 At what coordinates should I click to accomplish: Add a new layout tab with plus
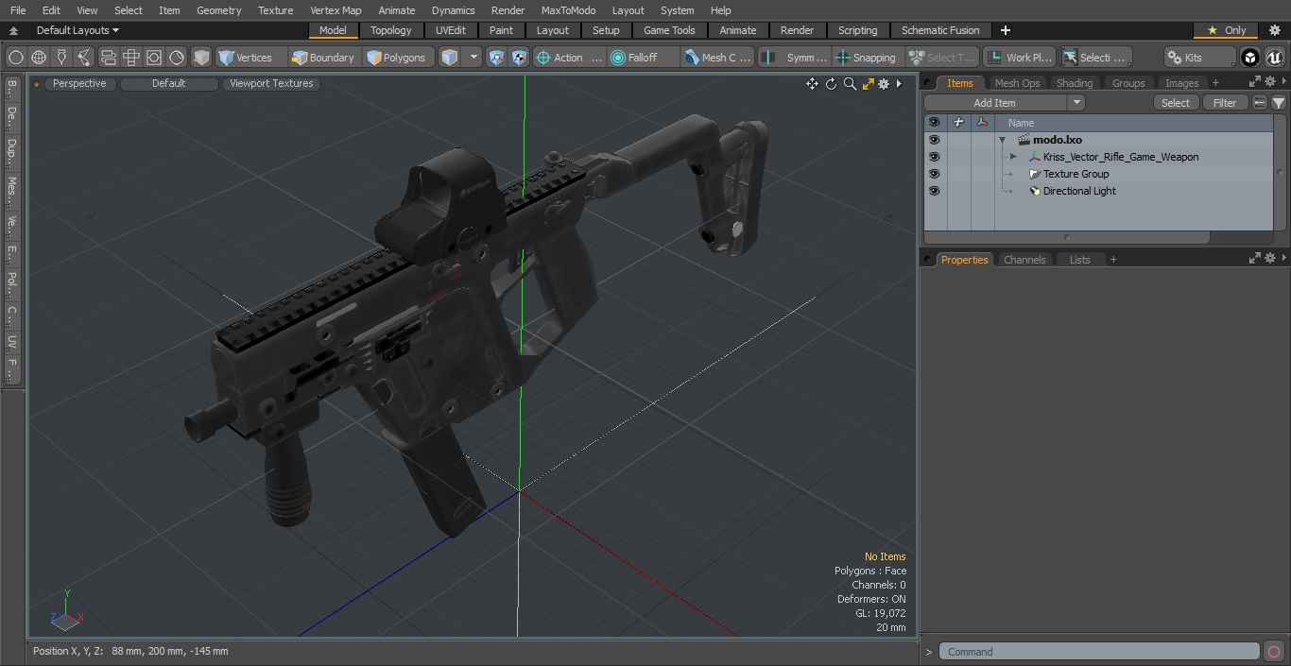pos(1005,30)
